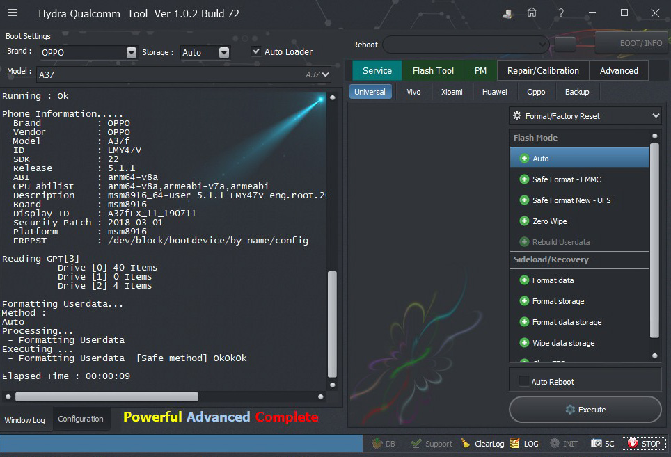Toggle the Auto Loader checkbox
Image resolution: width=671 pixels, height=457 pixels.
(256, 51)
